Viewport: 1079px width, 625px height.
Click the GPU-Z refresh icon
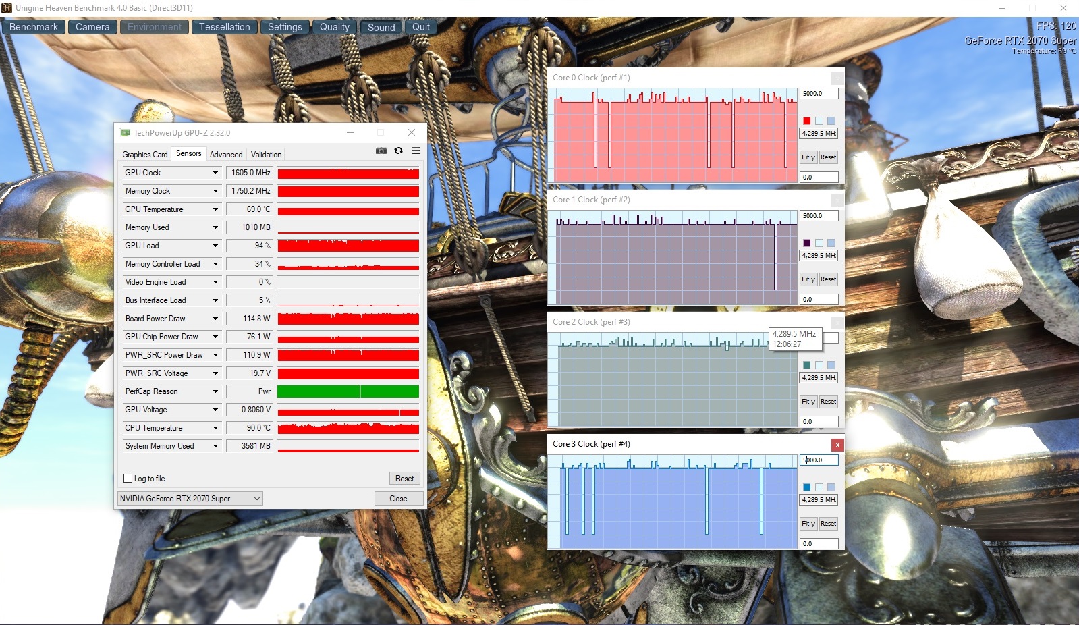[399, 151]
